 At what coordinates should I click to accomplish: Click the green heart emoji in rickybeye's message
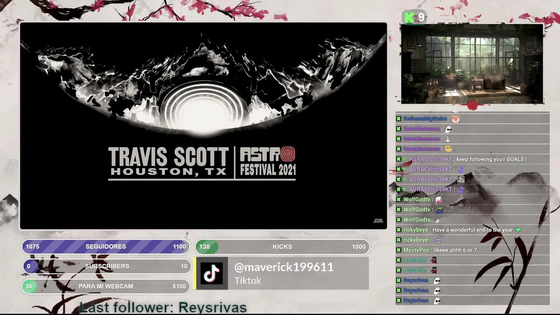click(518, 230)
